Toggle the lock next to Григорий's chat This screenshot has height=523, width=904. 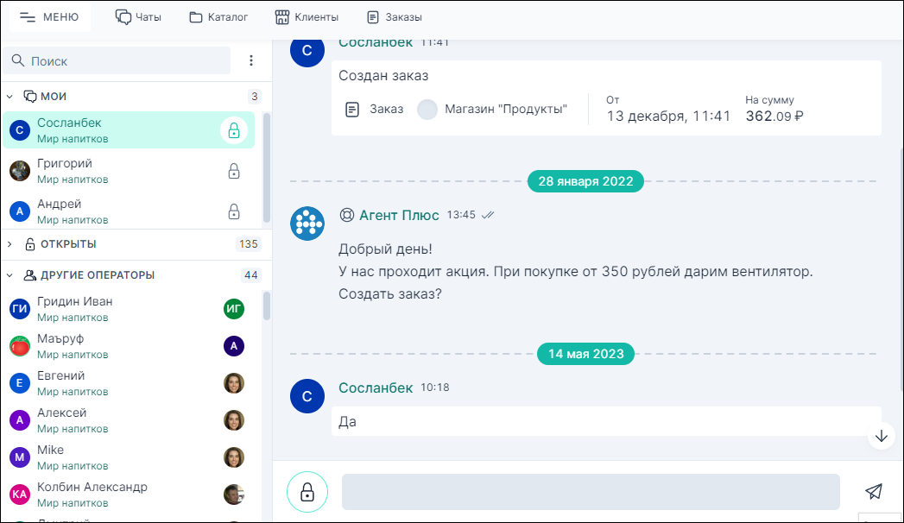[234, 171]
